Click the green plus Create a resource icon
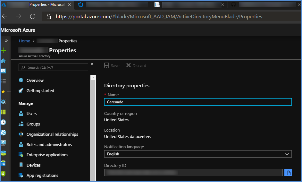This screenshot has width=302, height=182. pyautogui.click(x=4, y=50)
